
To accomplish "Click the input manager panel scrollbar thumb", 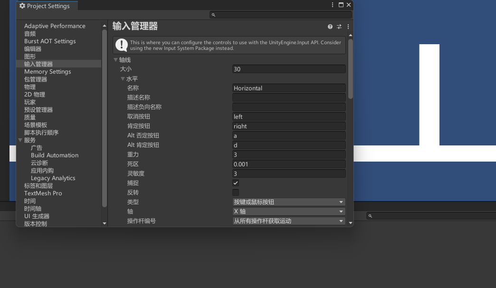I will click(x=351, y=69).
